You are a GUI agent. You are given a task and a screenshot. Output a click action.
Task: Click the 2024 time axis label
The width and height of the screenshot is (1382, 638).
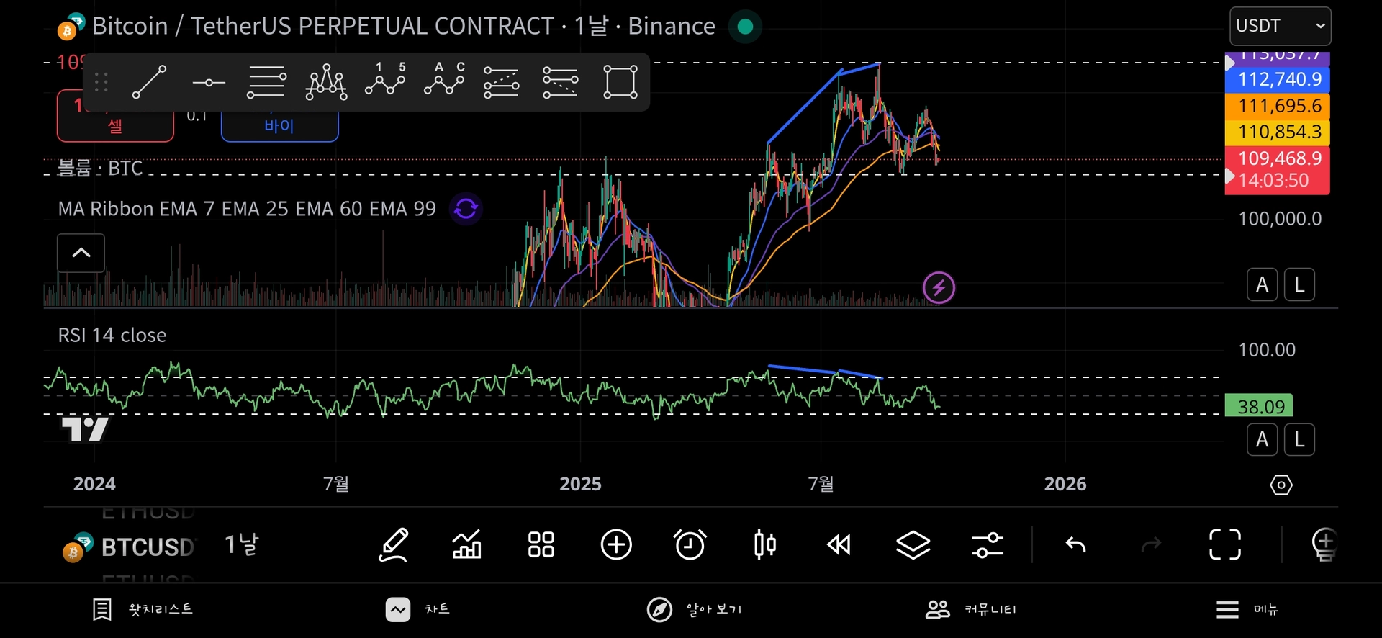pyautogui.click(x=94, y=485)
